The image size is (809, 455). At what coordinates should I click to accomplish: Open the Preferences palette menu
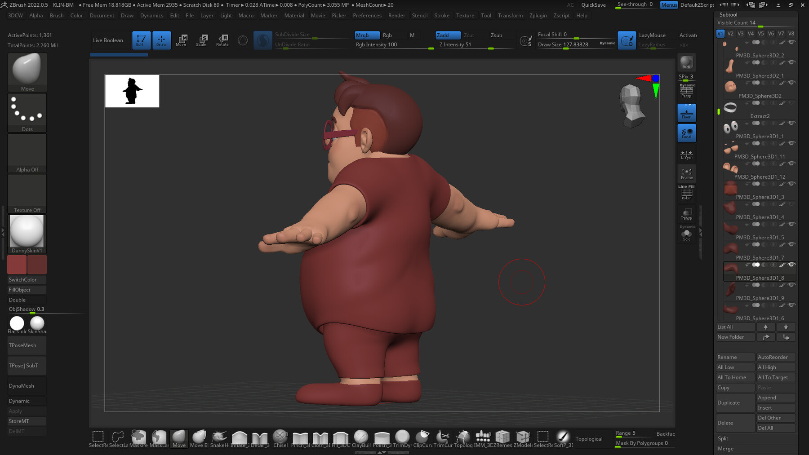pos(367,15)
